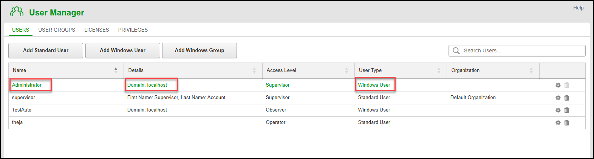This screenshot has height=159, width=594.
Task: Sort by Access Level column arrows
Action: (x=346, y=70)
